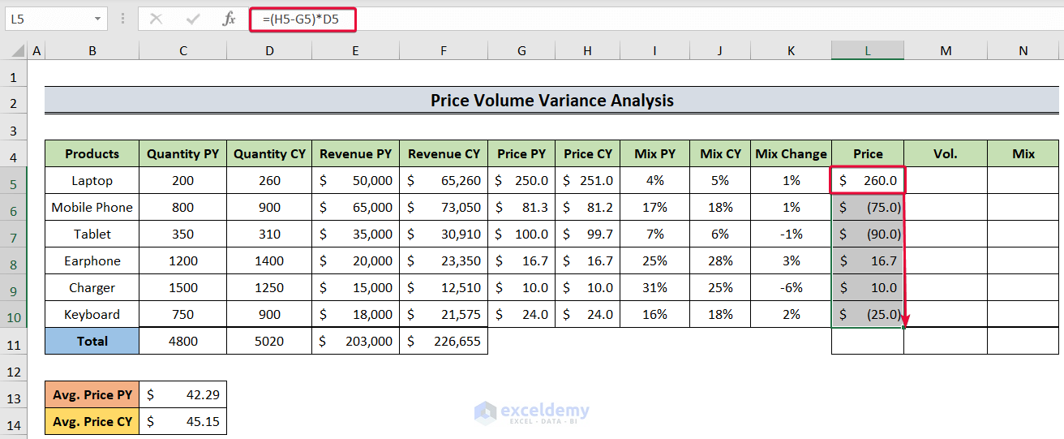Click the Price header cell
This screenshot has height=439, width=1064.
868,153
